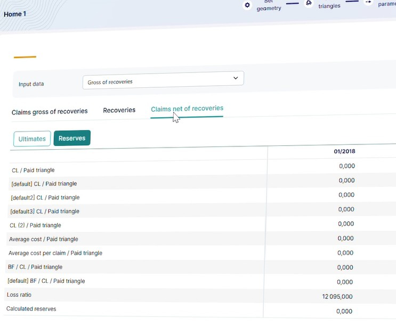Select the Loss ratio row
The image size is (396, 326).
tap(19, 295)
